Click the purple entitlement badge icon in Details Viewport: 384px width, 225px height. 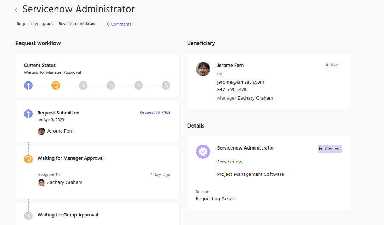point(203,152)
